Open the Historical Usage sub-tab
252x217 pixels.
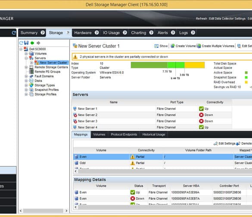(154, 134)
